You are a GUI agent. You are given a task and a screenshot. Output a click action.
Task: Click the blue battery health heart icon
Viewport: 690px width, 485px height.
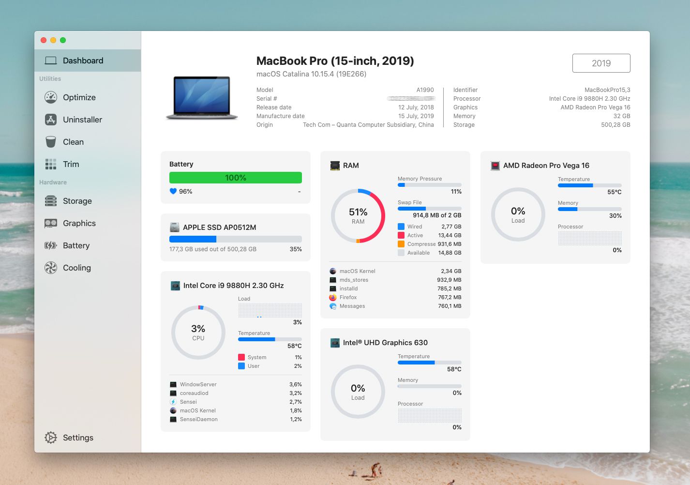(x=173, y=191)
